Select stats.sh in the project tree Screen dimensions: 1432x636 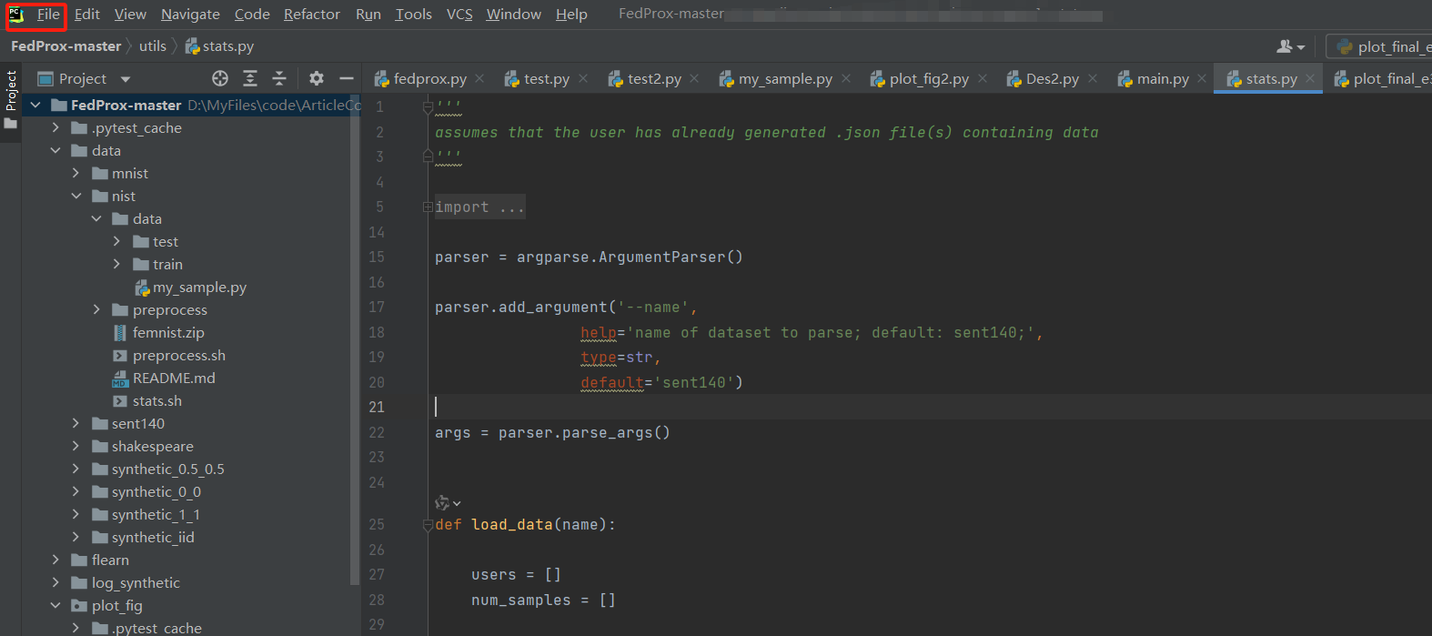156,401
